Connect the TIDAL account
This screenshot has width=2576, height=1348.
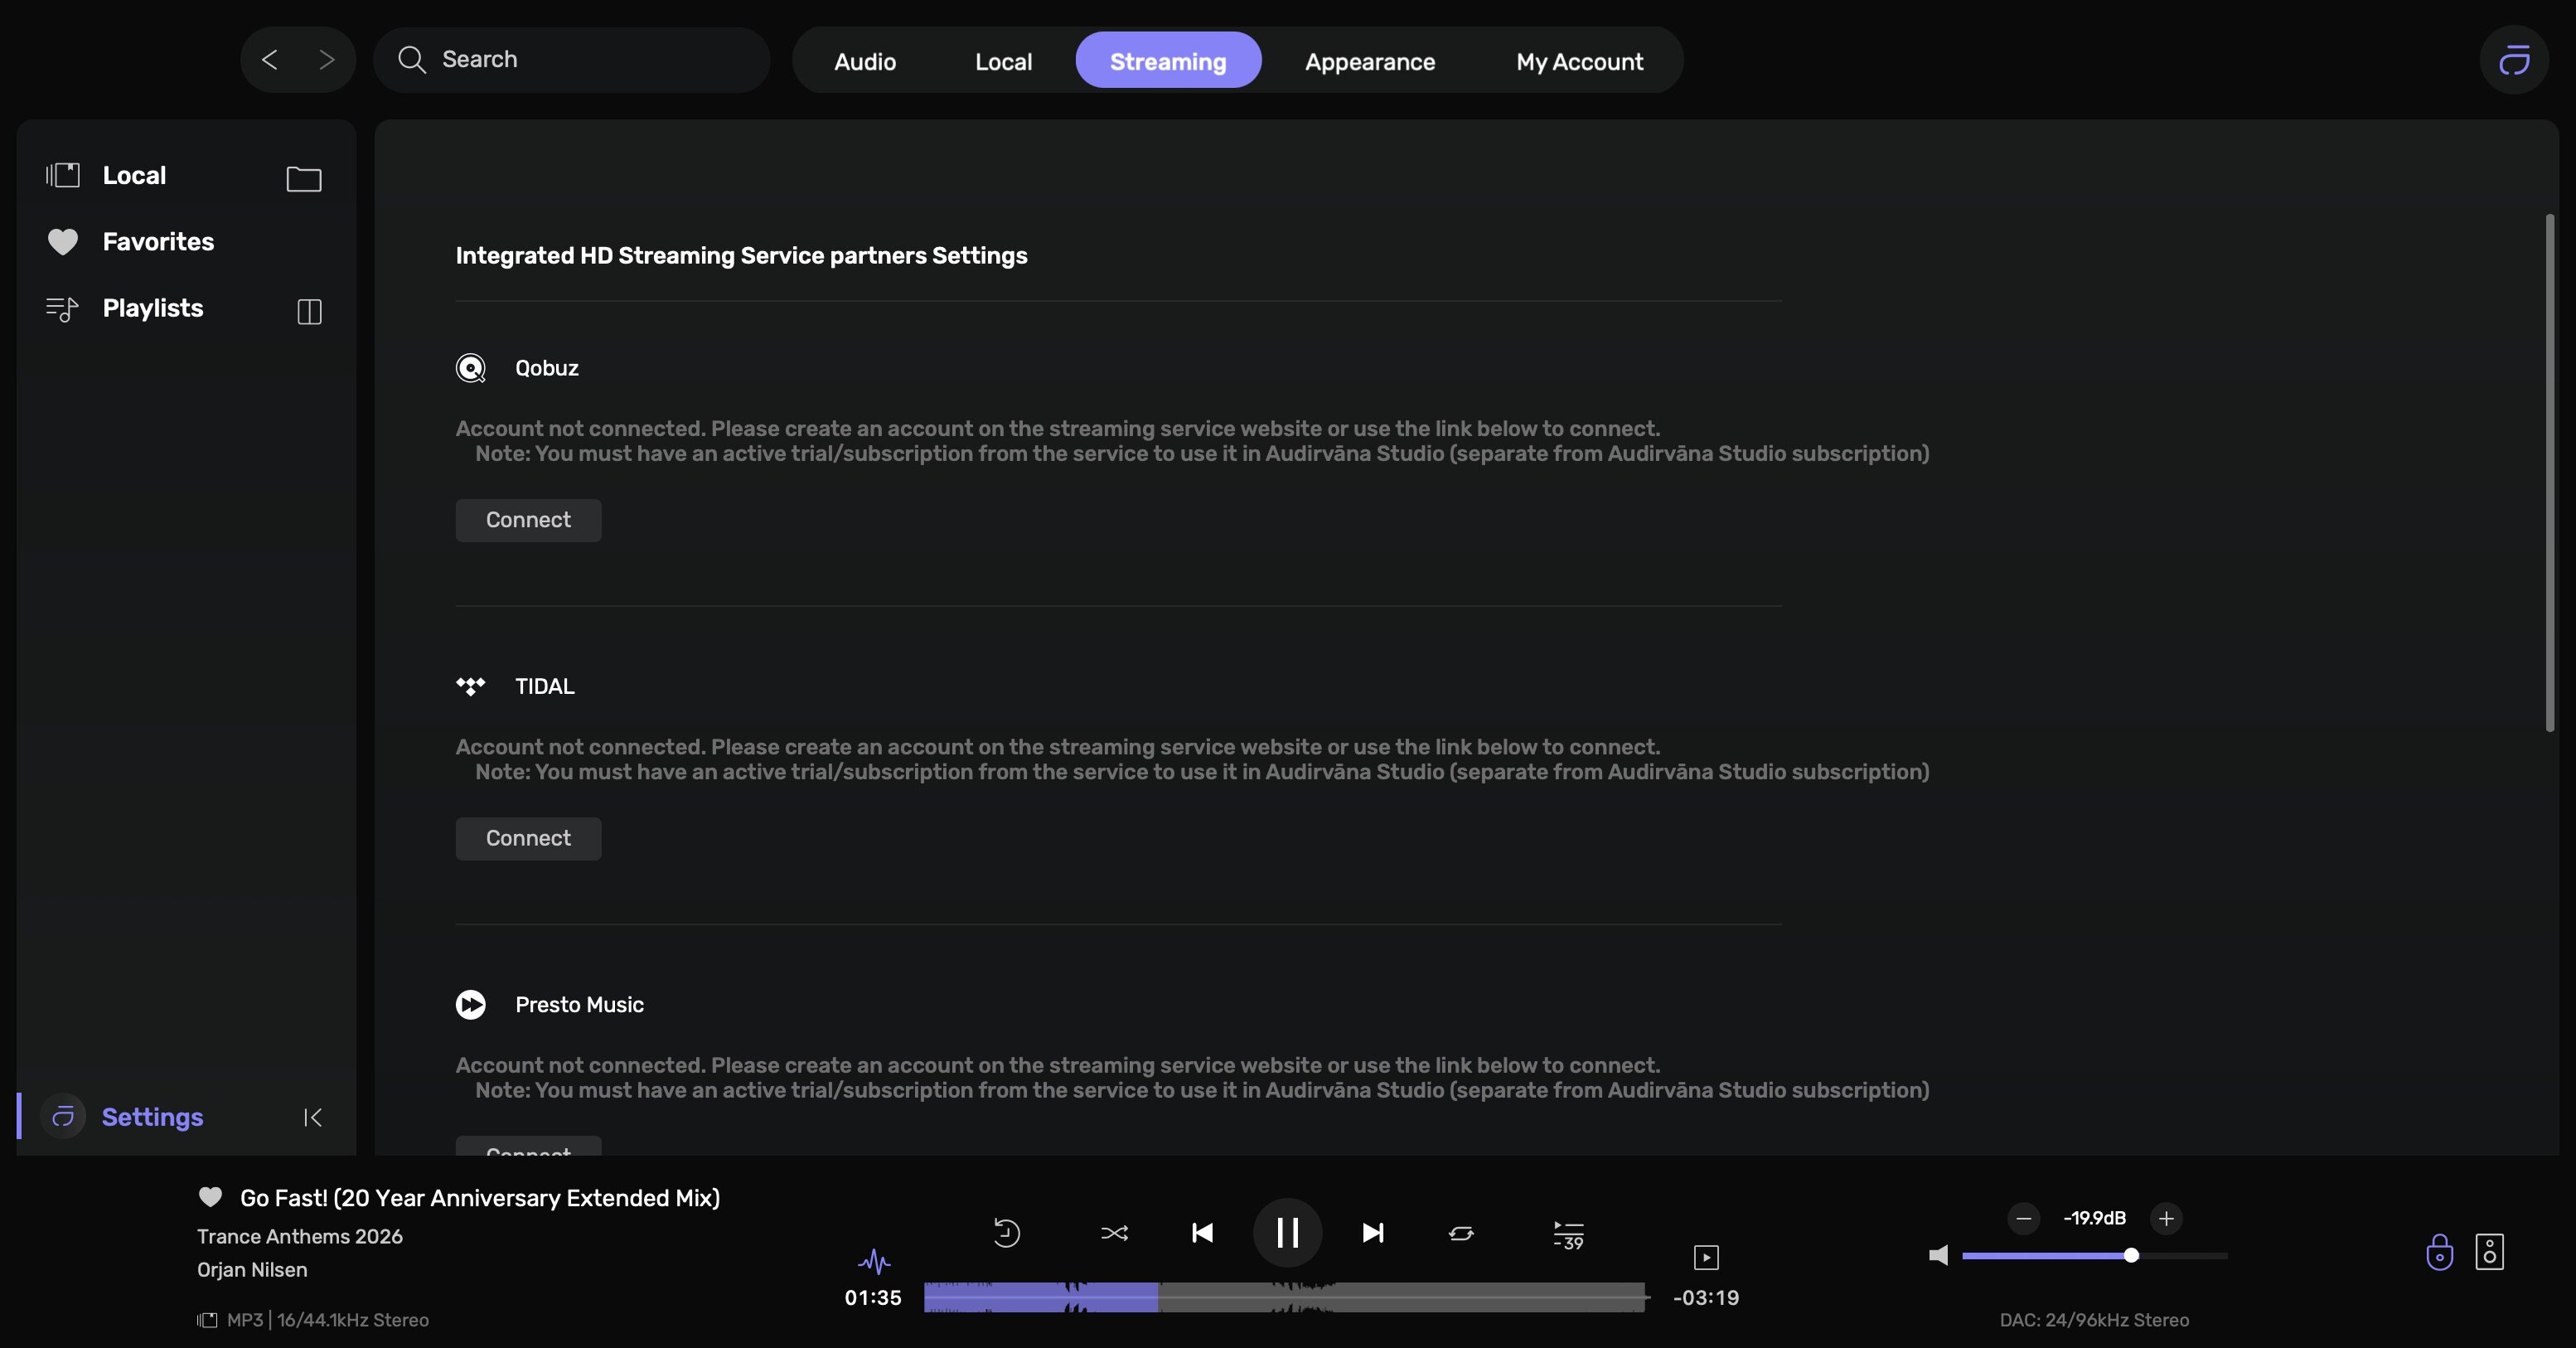[x=528, y=838]
